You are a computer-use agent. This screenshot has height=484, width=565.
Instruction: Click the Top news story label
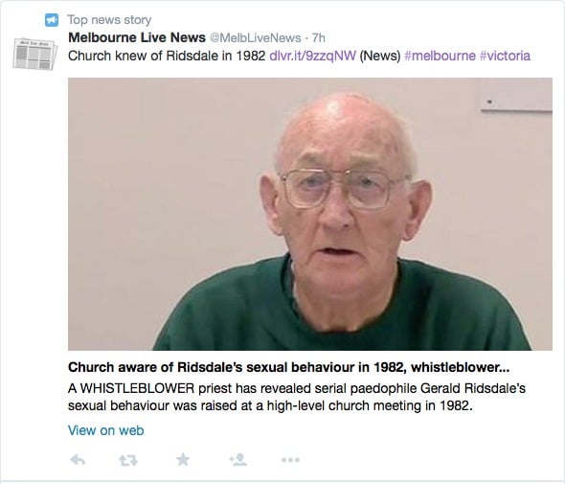[x=109, y=20]
